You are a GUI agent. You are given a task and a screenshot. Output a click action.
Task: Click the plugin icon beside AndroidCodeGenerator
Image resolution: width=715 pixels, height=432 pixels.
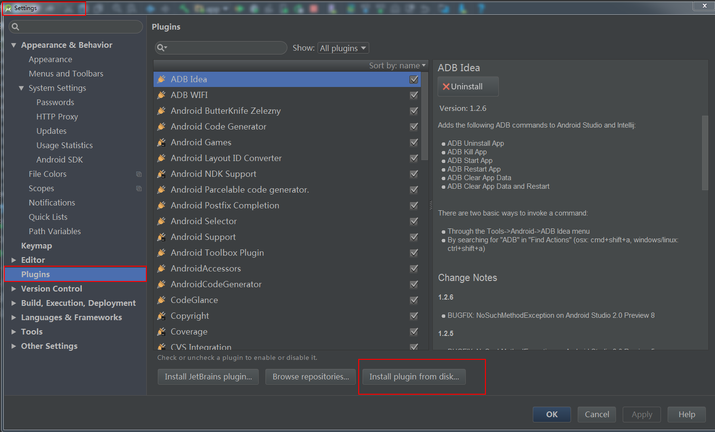coord(162,284)
